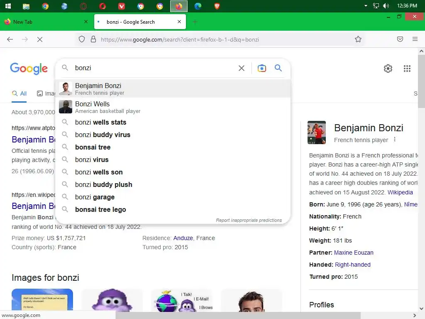Click the network tray icon

[x=376, y=6]
